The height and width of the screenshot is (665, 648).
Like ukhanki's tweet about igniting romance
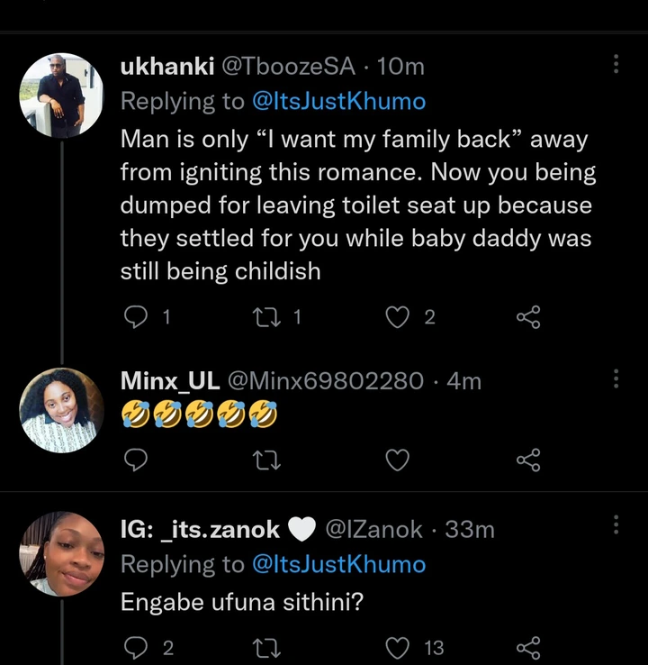pyautogui.click(x=397, y=316)
